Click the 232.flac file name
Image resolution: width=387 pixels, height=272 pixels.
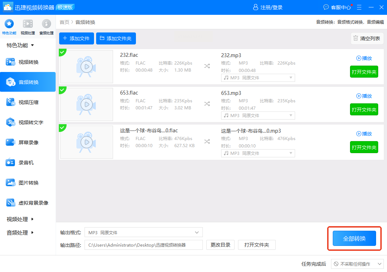coord(129,55)
